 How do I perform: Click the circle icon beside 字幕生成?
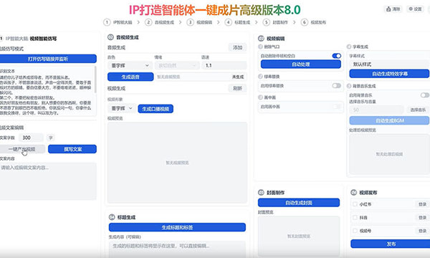click(349, 47)
